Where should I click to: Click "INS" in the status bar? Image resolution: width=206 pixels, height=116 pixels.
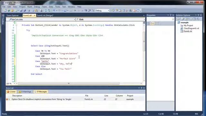coord(196,114)
